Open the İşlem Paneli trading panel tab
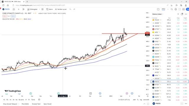This screenshot has width=189, height=106. pyautogui.click(x=48, y=104)
